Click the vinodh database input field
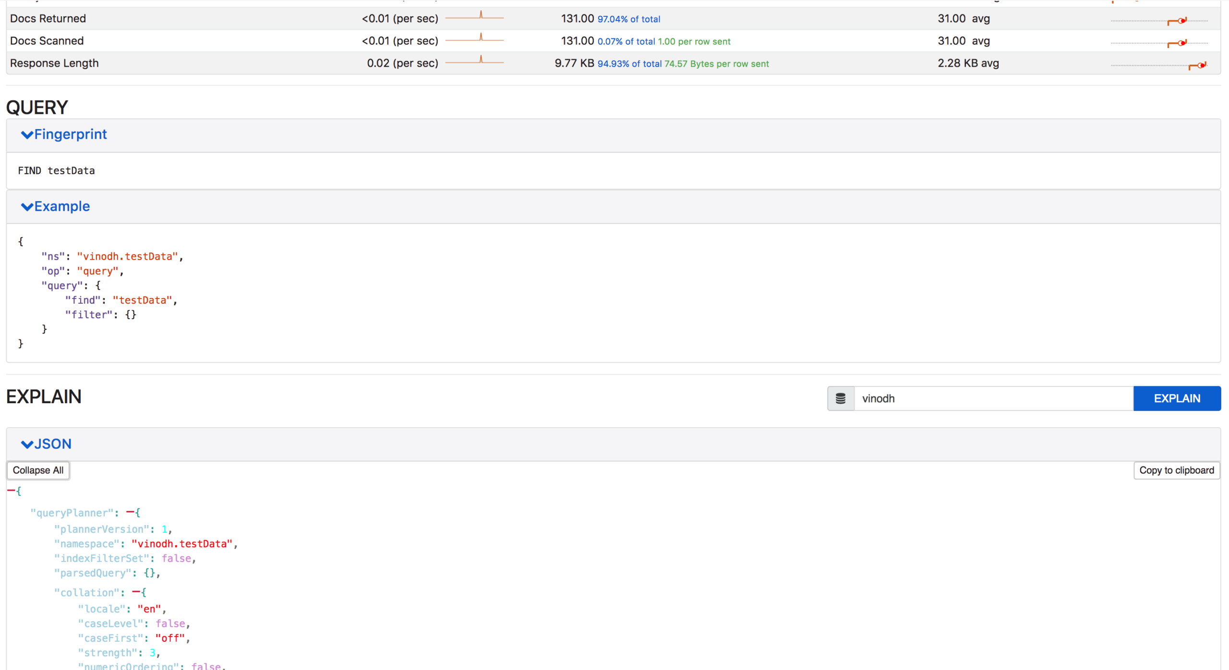The width and height of the screenshot is (1229, 670). [993, 398]
